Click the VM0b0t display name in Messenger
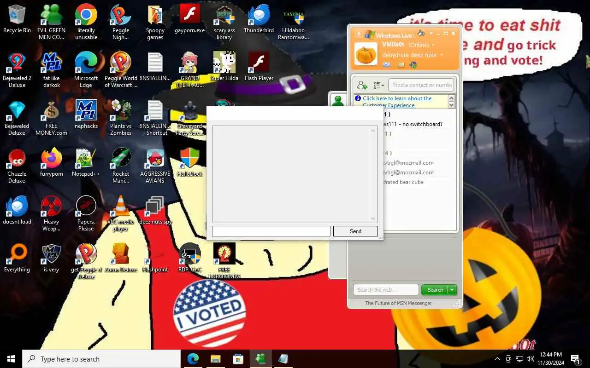Image resolution: width=590 pixels, height=368 pixels. click(393, 45)
